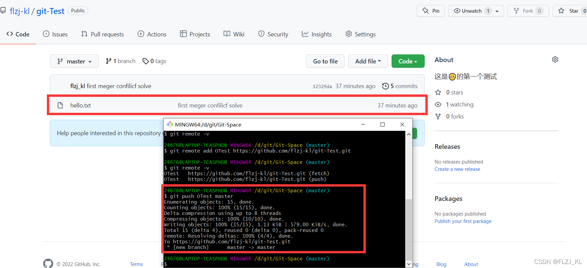Click the Go to file button
587x268 pixels.
pos(325,61)
